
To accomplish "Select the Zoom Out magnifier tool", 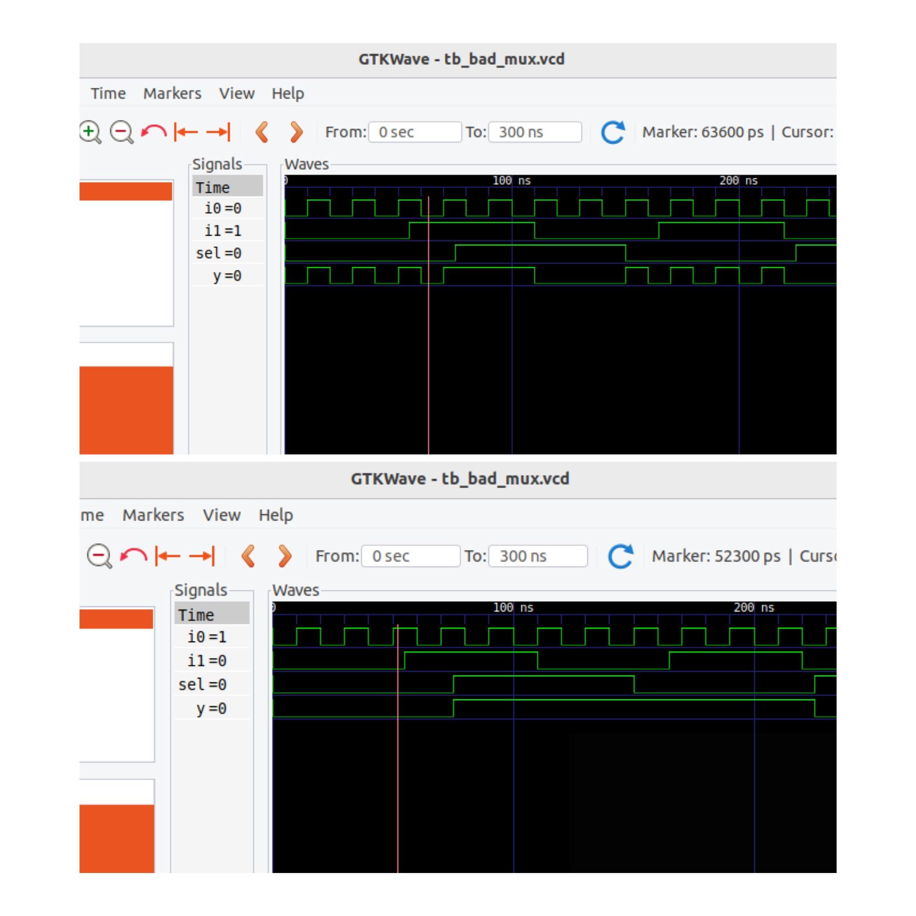I will 120,132.
